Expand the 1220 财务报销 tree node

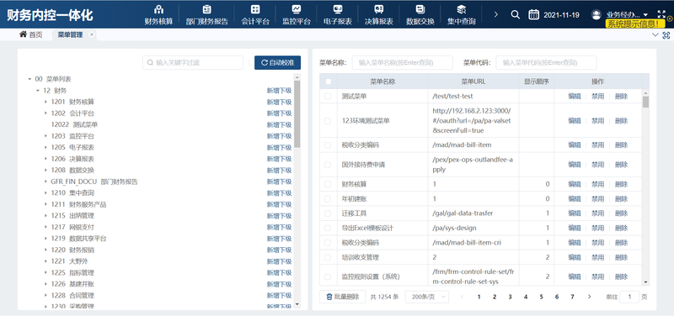point(45,250)
